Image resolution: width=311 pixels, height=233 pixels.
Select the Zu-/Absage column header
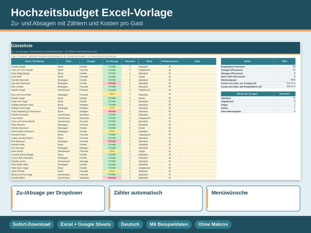point(112,61)
